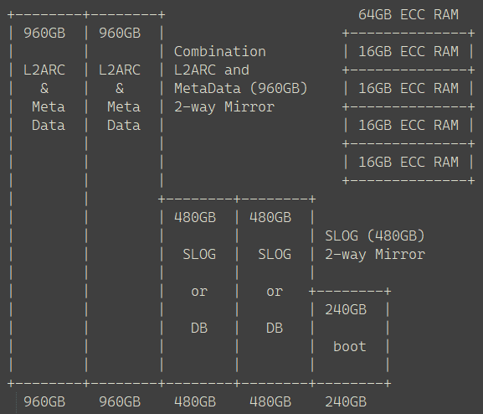This screenshot has width=483, height=414.
Task: Click the L2ARC text in second column
Action: pyautogui.click(x=120, y=70)
